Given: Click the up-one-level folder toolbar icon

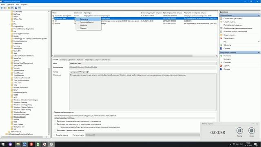Looking at the screenshot, I should tap(9, 8).
